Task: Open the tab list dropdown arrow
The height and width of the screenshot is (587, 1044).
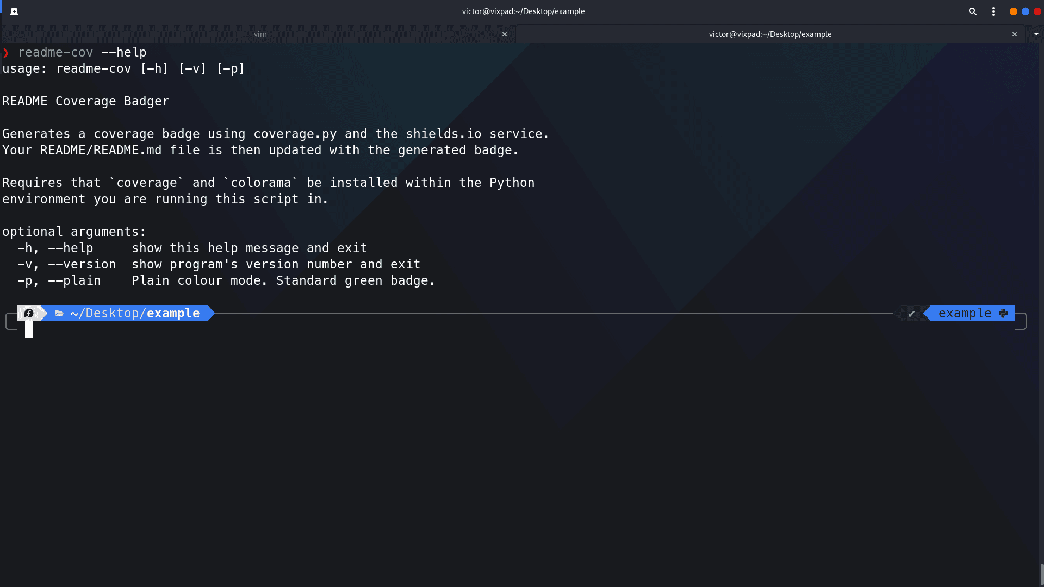Action: click(x=1036, y=34)
